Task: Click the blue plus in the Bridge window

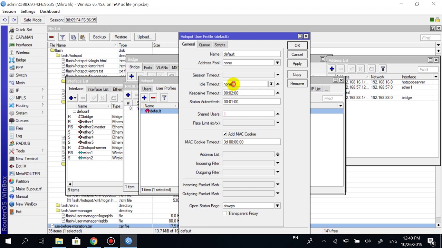Action: click(132, 76)
